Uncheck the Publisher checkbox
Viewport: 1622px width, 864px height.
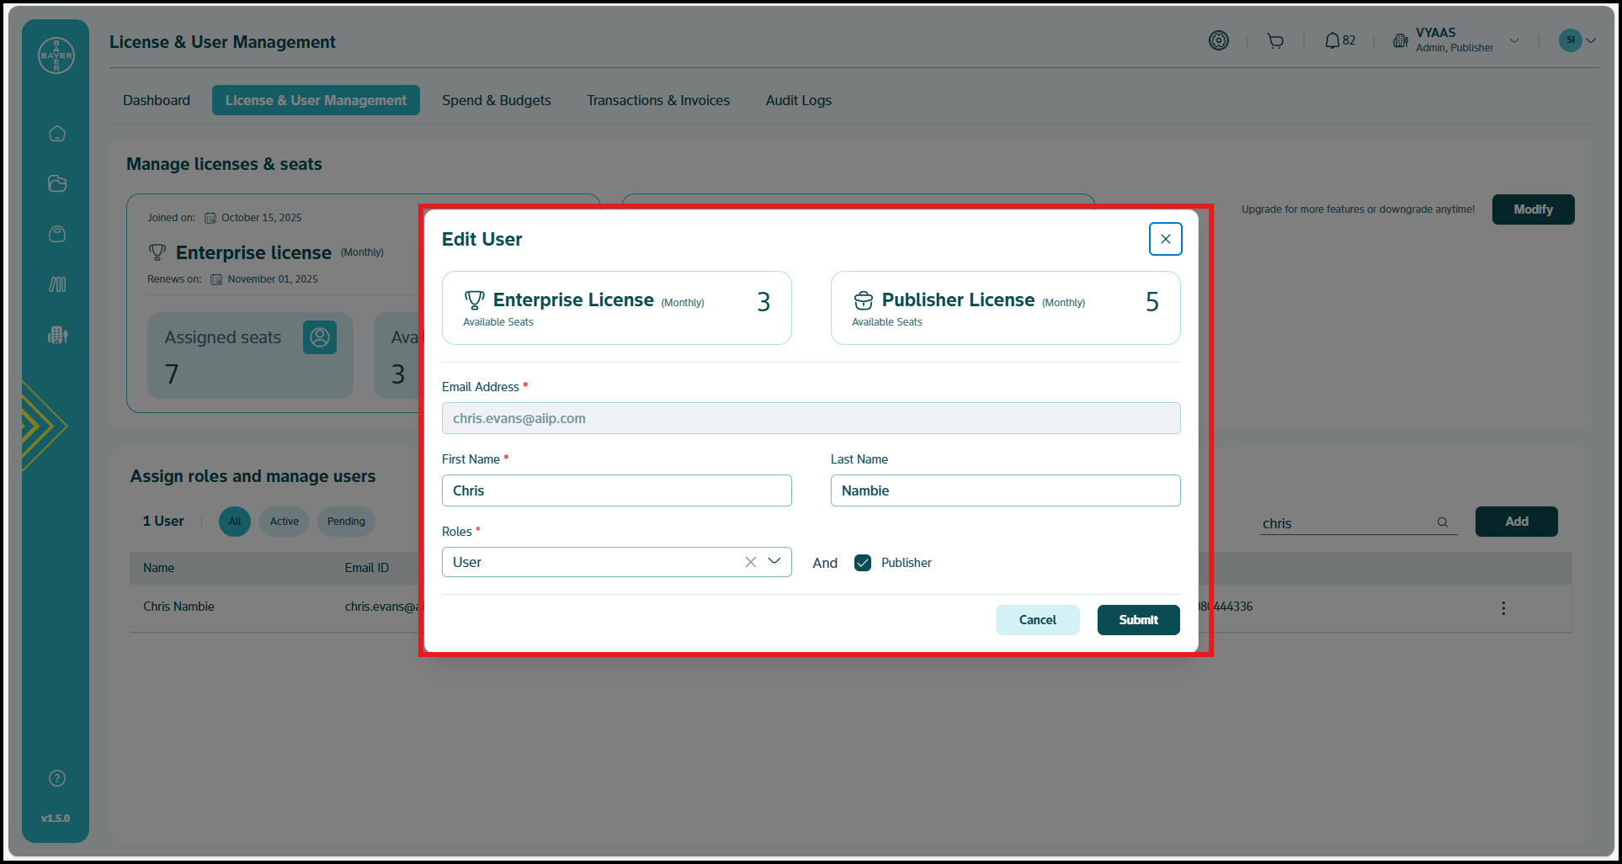863,563
